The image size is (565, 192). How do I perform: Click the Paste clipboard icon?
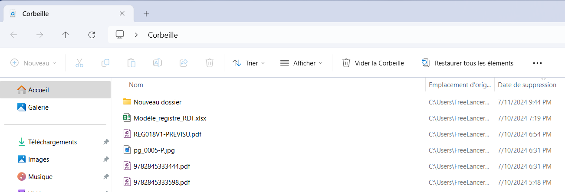point(131,63)
